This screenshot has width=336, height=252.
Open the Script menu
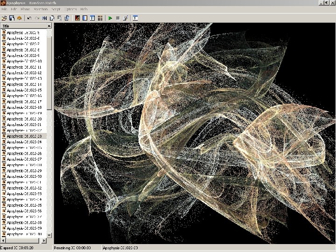click(x=56, y=9)
